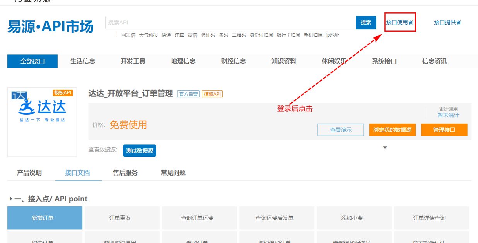Click the 三网短信 hot keyword
The width and height of the screenshot is (478, 243).
pos(126,35)
